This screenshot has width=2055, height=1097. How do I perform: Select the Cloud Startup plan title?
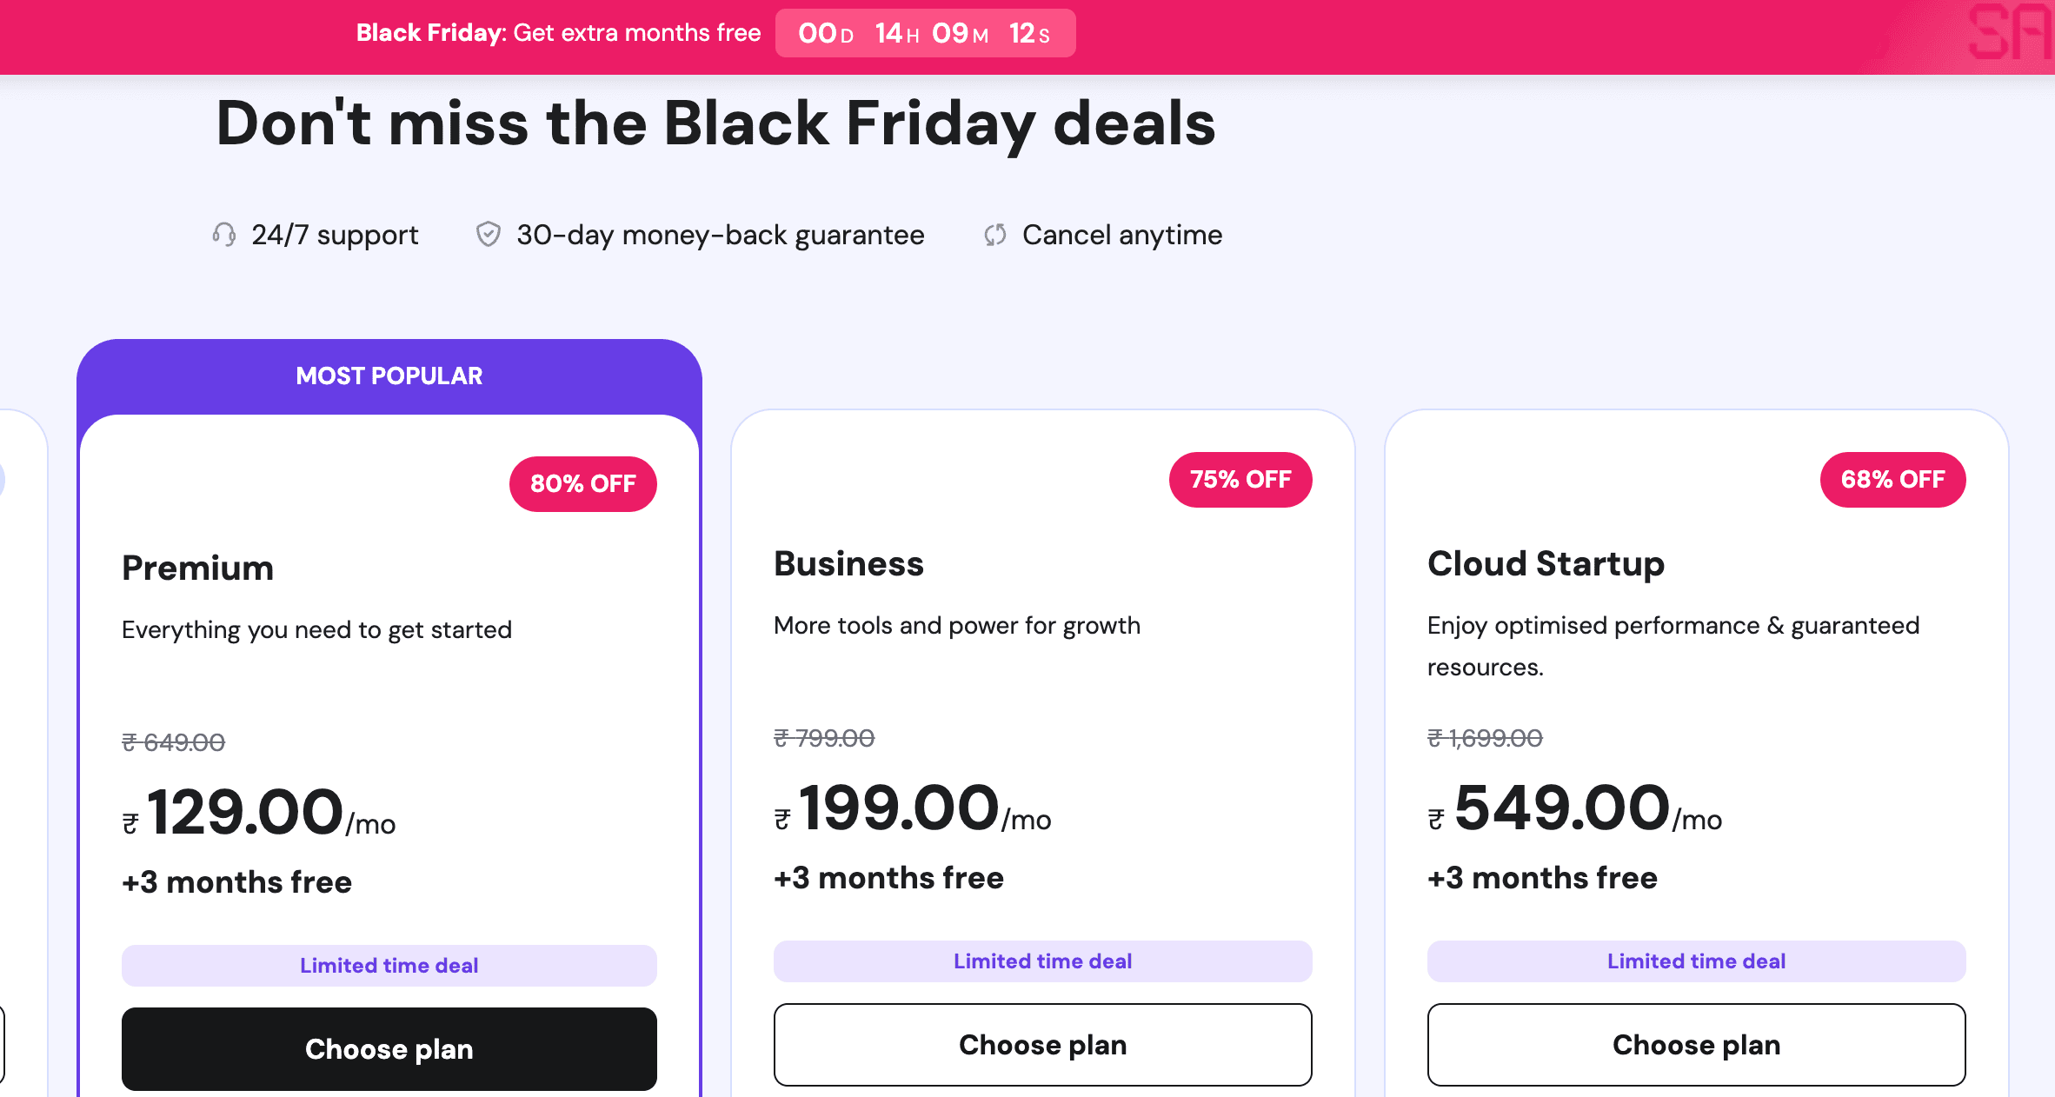click(1545, 563)
